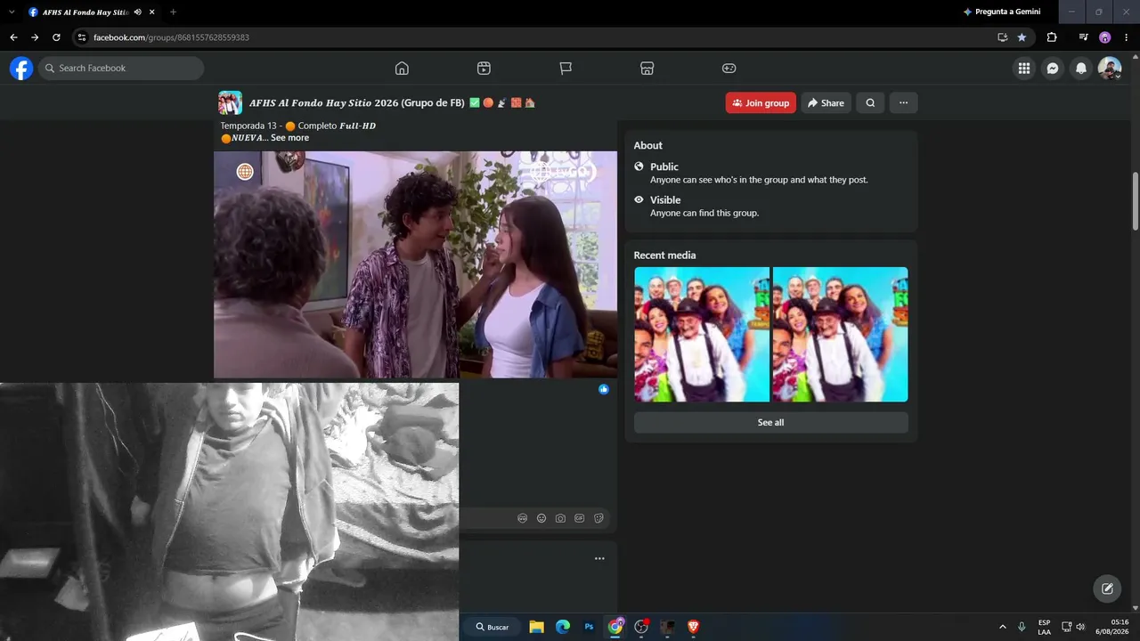Open the Chrome profile avatar
This screenshot has height=641, width=1140.
coord(1105,37)
